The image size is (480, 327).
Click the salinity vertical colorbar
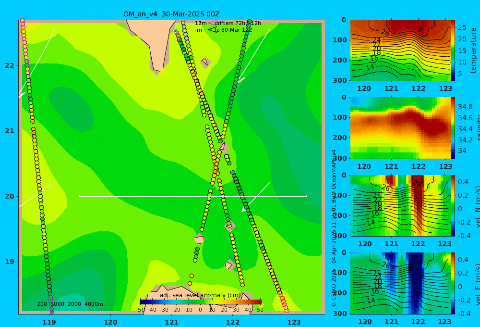pos(453,128)
